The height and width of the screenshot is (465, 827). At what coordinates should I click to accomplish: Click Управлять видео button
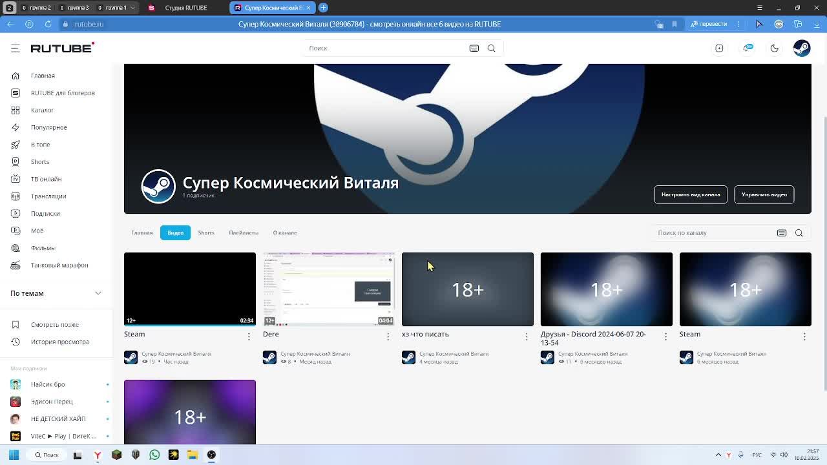click(x=764, y=194)
